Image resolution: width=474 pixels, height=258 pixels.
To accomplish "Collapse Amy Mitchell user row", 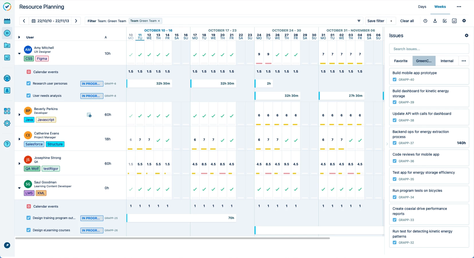I will coord(19,54).
